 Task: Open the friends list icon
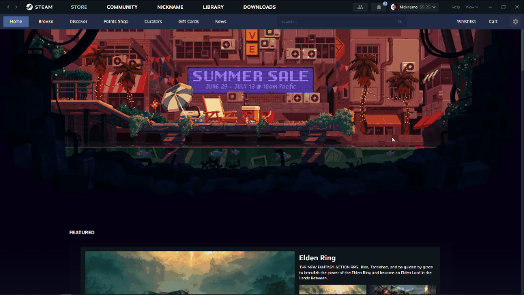(x=360, y=7)
